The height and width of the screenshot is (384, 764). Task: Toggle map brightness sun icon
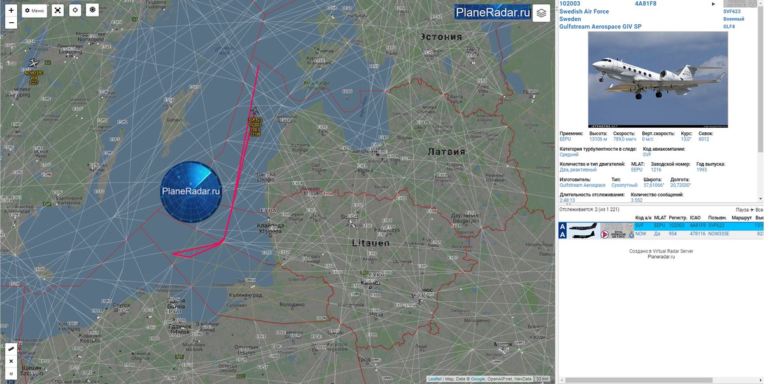pyautogui.click(x=93, y=10)
